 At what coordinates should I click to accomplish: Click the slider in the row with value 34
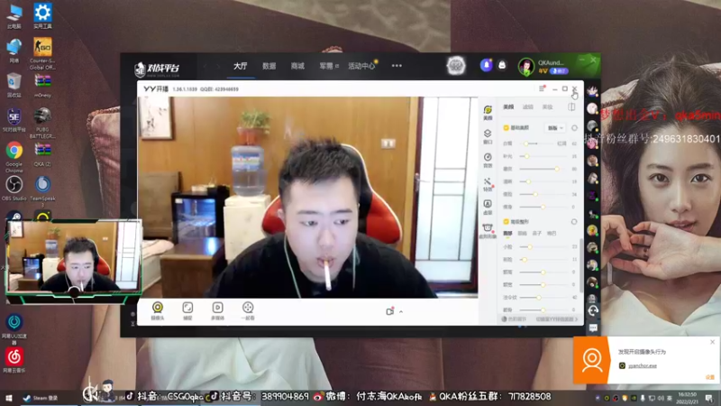543,194
